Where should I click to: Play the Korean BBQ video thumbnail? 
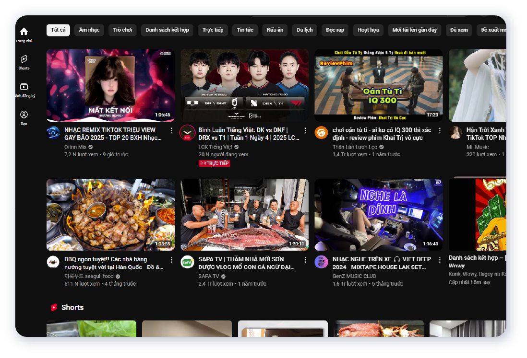coord(110,215)
